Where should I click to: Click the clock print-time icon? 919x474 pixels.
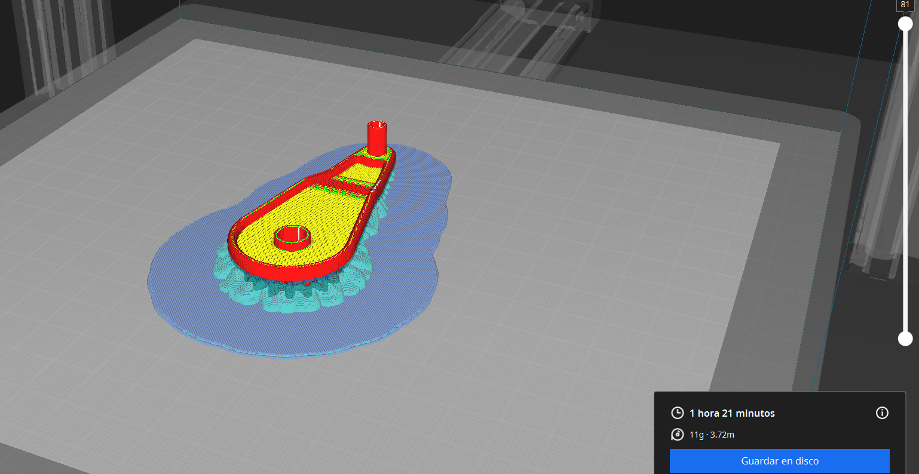pos(678,413)
